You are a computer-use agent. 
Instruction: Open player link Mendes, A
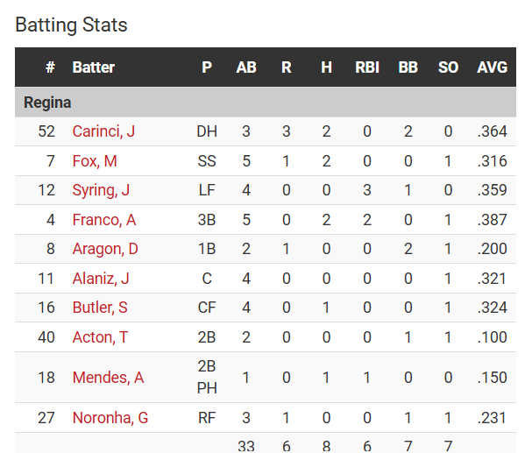tap(108, 378)
